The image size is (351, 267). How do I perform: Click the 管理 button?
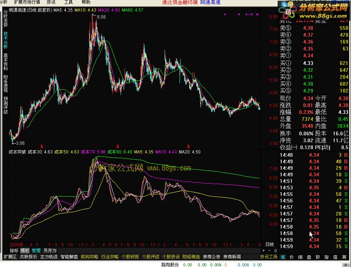[36, 251]
